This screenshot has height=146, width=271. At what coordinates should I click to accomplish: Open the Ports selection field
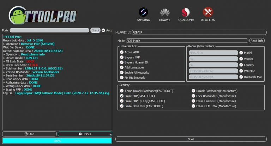[x=49, y=30]
